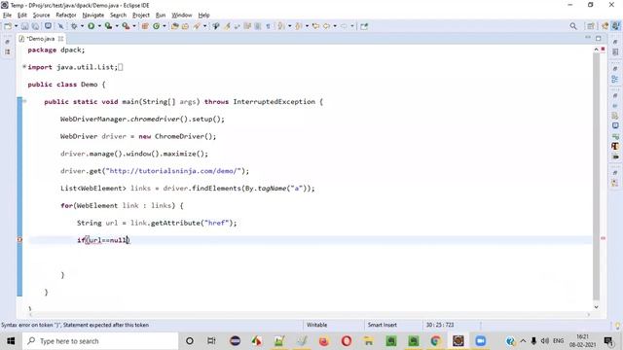Click the up arrow of the editor scrollbar
623x350 pixels.
click(x=596, y=50)
